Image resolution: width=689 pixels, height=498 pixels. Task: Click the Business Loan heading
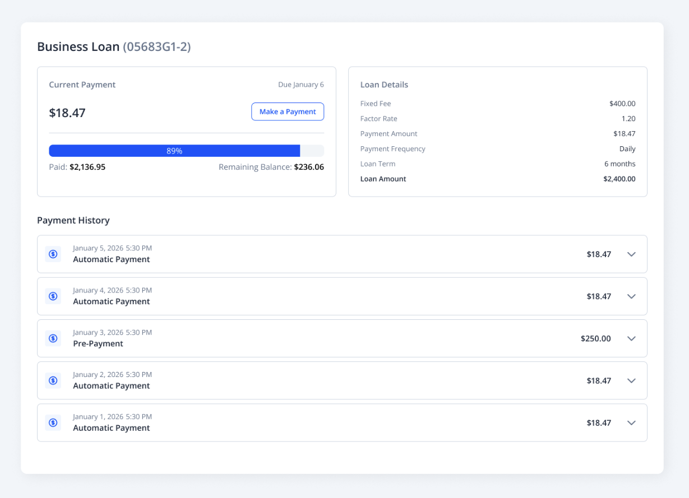click(x=78, y=46)
